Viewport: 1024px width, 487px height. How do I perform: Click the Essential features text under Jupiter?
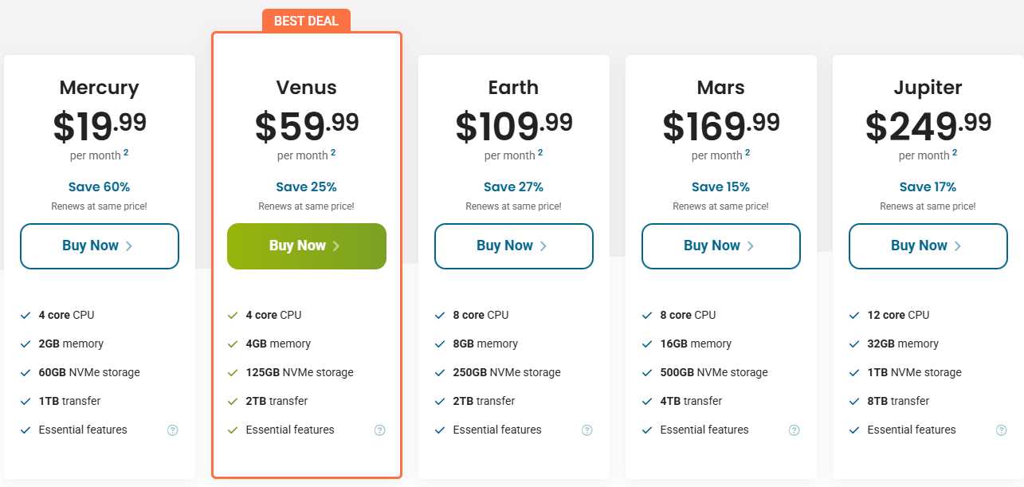click(912, 430)
